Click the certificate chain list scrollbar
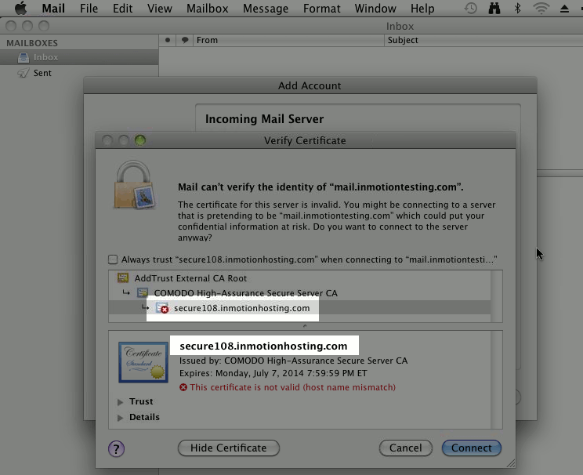 496,296
